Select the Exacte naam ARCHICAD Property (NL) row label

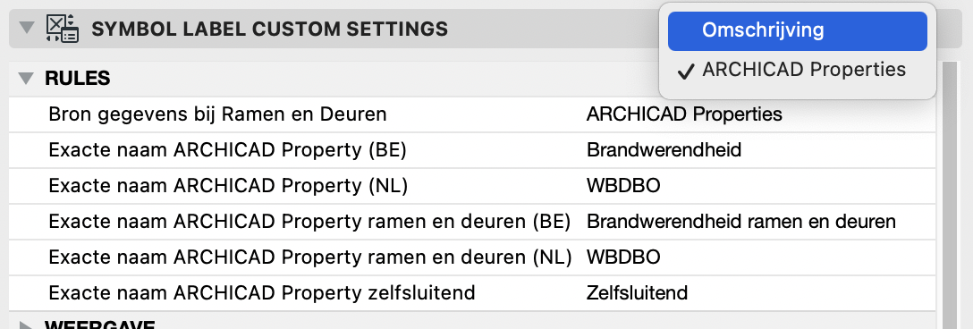(x=228, y=186)
